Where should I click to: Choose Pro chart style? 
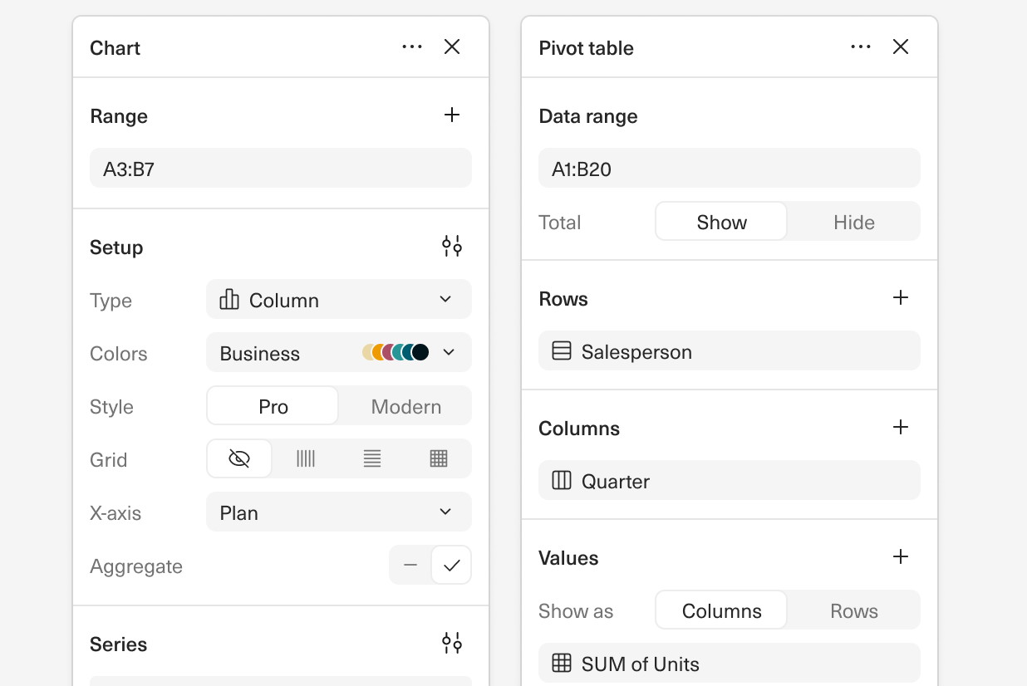pyautogui.click(x=273, y=406)
